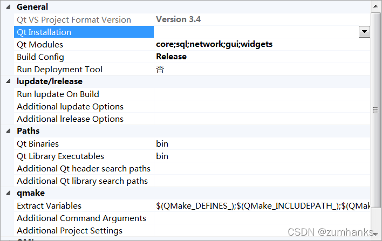Collapse the General section
The width and height of the screenshot is (382, 241).
tap(9, 7)
